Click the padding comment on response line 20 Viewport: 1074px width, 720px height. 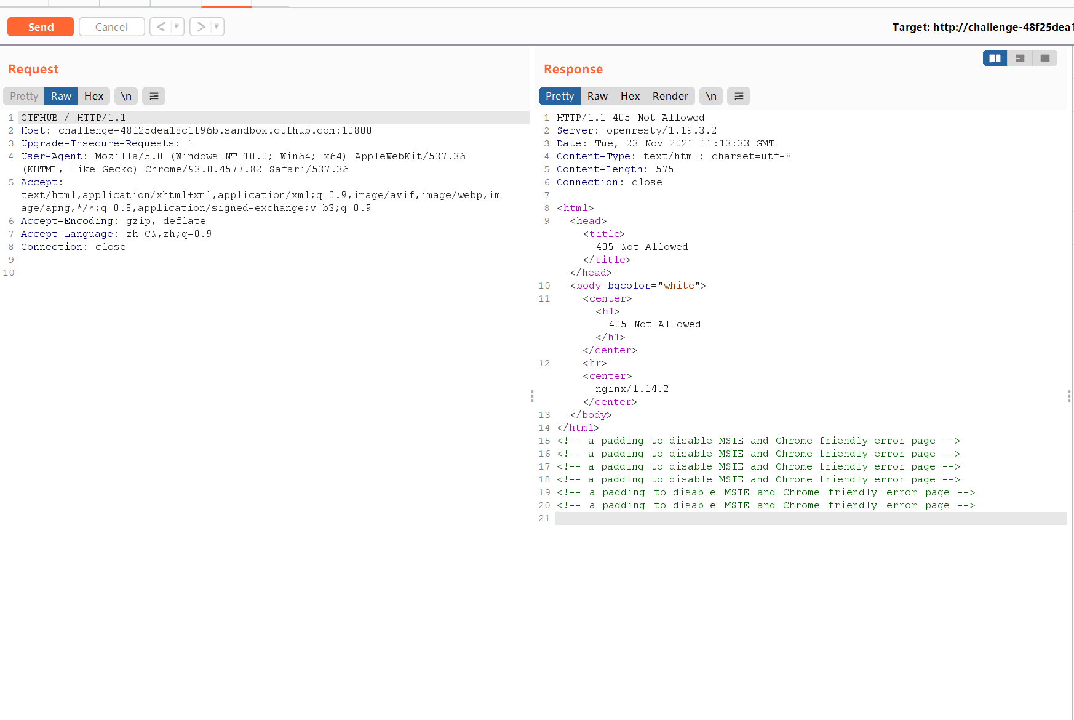point(766,505)
